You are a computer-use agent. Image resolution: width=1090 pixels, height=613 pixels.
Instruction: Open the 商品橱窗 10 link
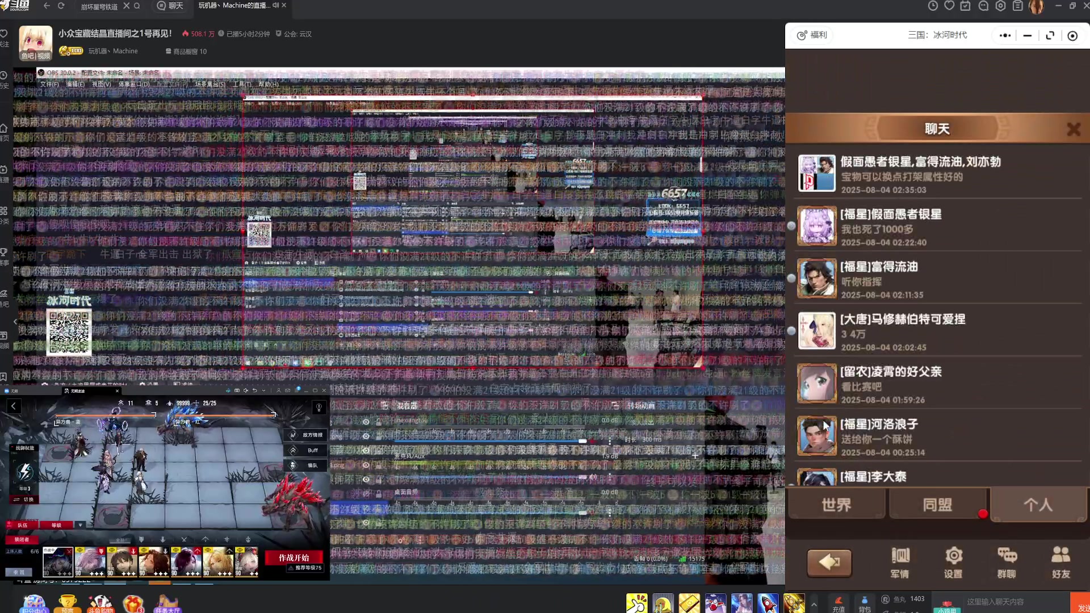click(186, 51)
